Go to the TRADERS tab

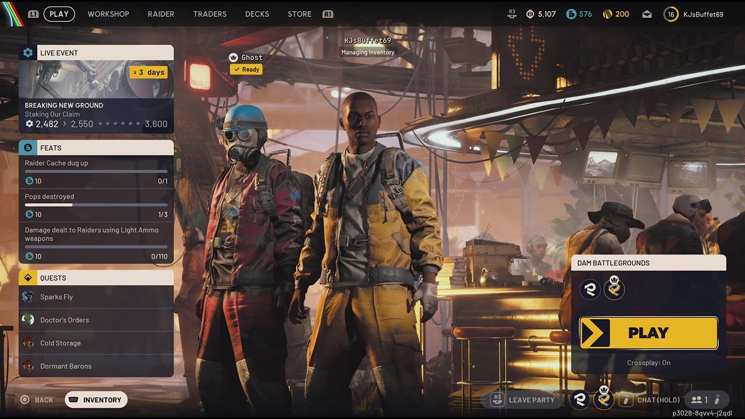click(x=210, y=14)
